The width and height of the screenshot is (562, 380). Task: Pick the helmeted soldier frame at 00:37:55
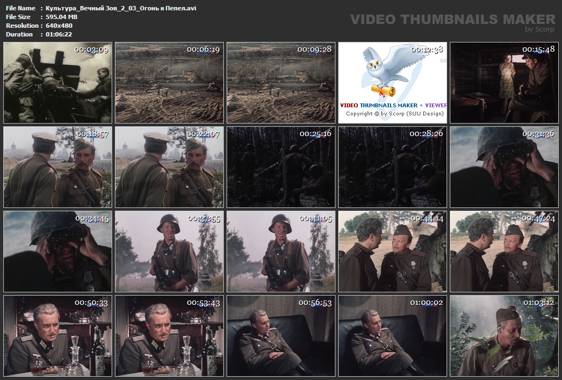tap(169, 252)
